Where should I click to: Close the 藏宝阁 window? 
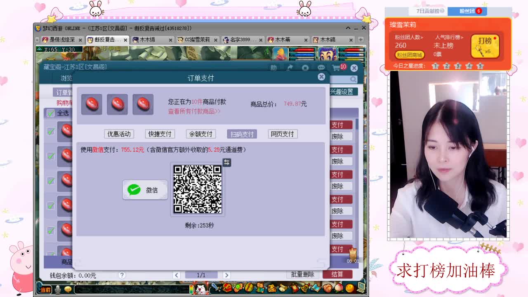(354, 68)
